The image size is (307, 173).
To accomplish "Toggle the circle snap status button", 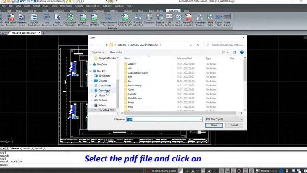I will tap(239, 171).
